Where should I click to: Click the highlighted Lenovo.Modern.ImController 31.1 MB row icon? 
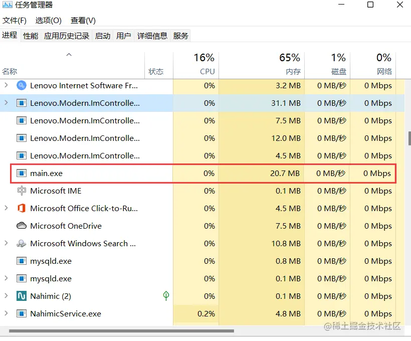[x=22, y=103]
